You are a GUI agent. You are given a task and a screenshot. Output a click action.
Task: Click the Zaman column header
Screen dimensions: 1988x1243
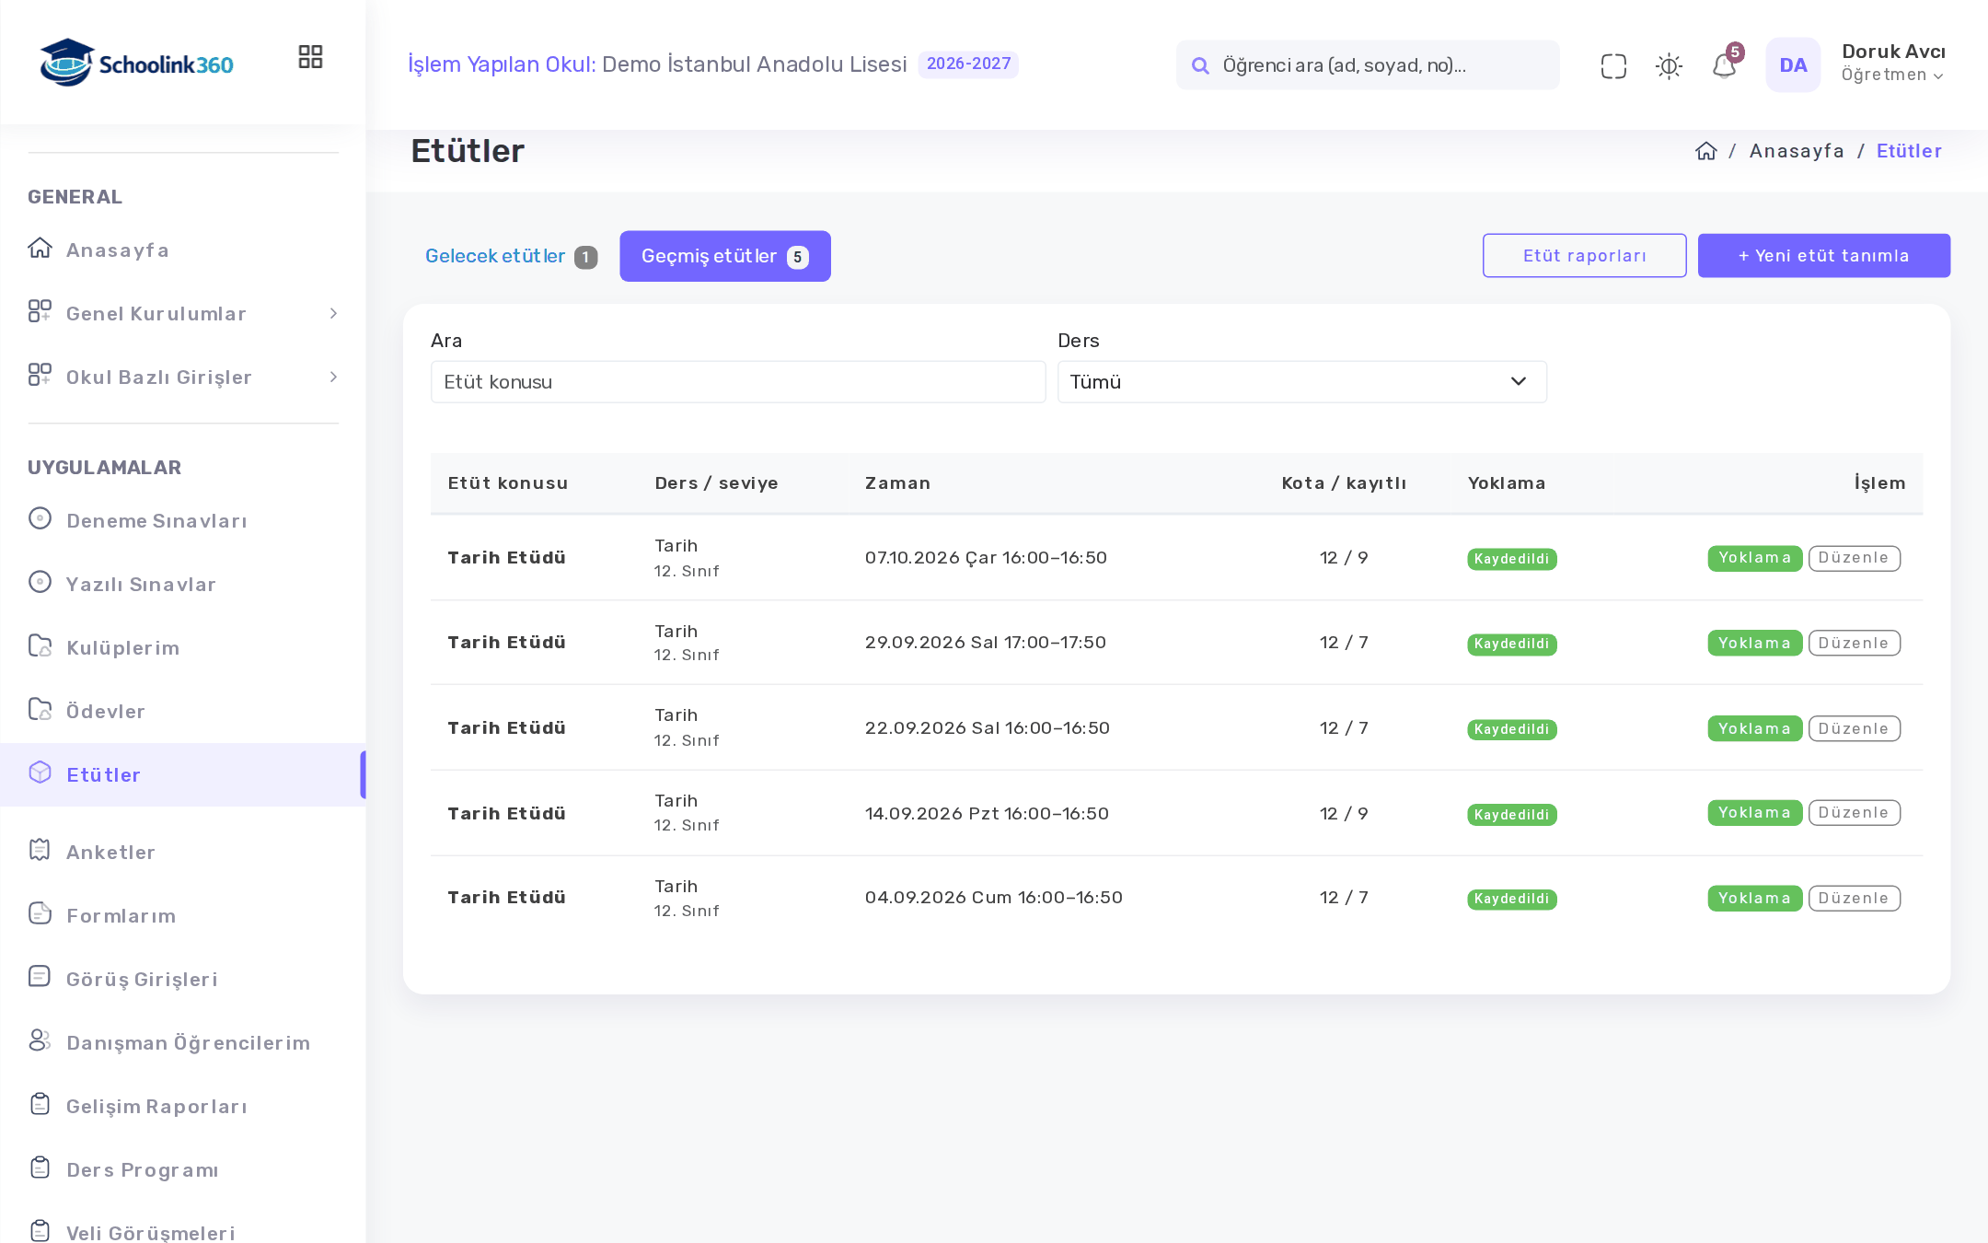[897, 483]
